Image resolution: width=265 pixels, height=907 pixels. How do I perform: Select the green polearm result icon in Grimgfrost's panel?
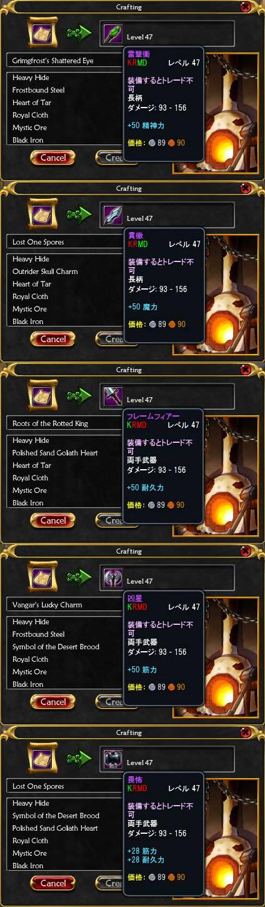(x=113, y=34)
